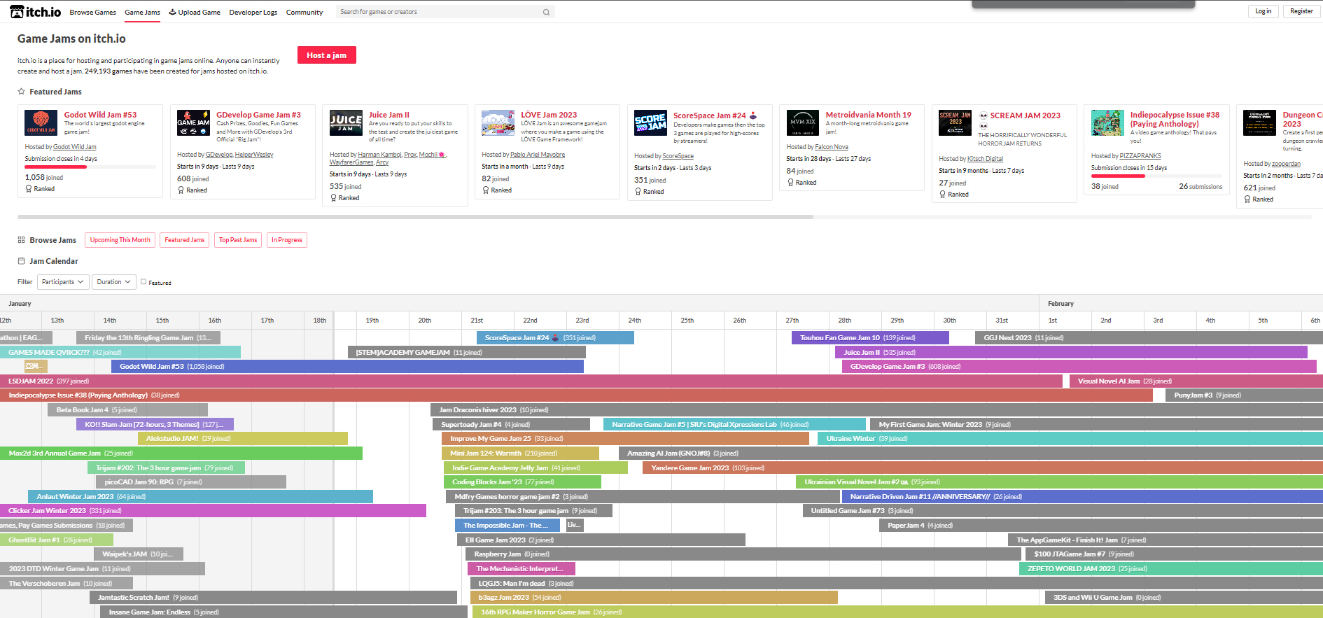Screen dimensions: 1323x618
Task: Open the Juice Jam II calendar bar
Action: 1071,353
